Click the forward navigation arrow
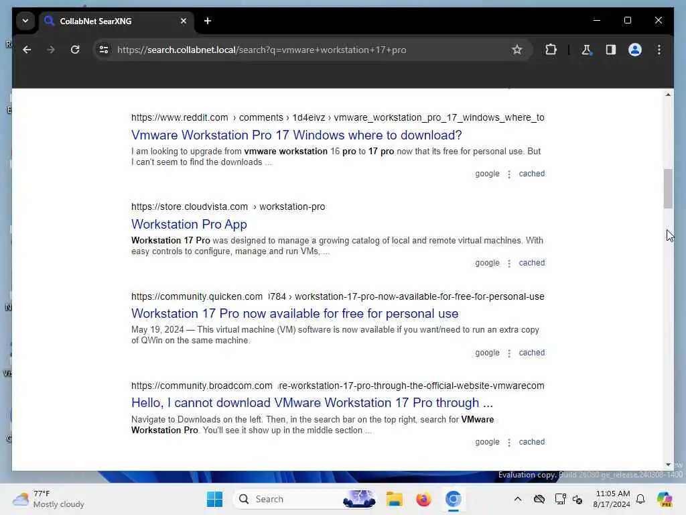Screen dimensions: 686x515 point(51,50)
